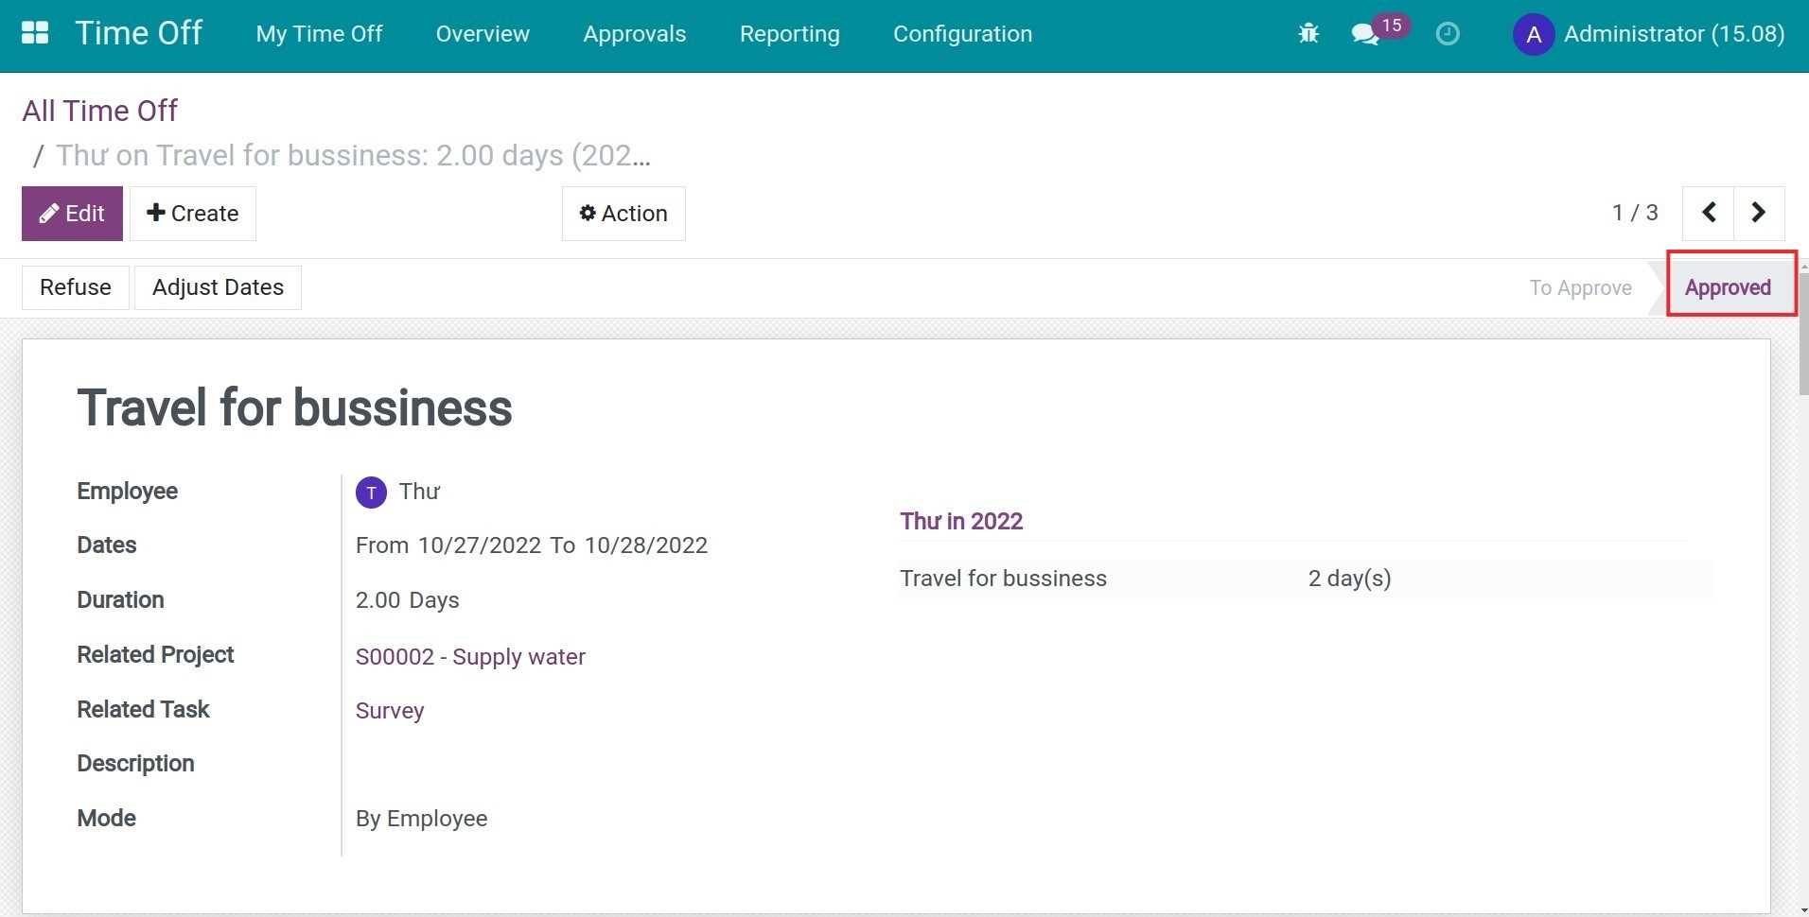
Task: Open the My Time Off menu
Action: coord(319,34)
